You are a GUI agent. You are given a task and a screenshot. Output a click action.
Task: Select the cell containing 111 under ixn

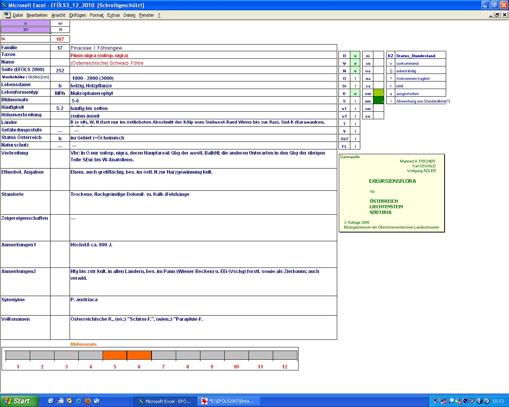(60, 29)
